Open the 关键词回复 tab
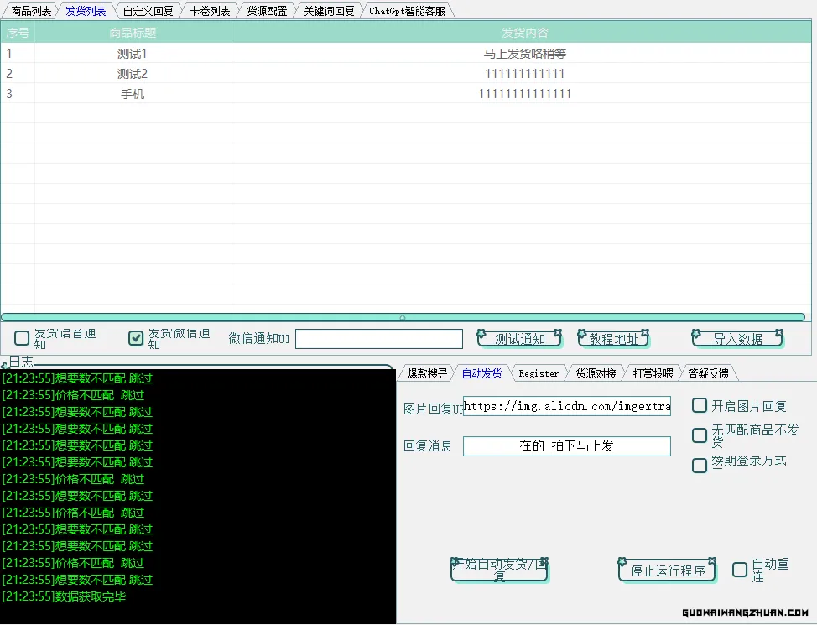The image size is (817, 625). (329, 11)
